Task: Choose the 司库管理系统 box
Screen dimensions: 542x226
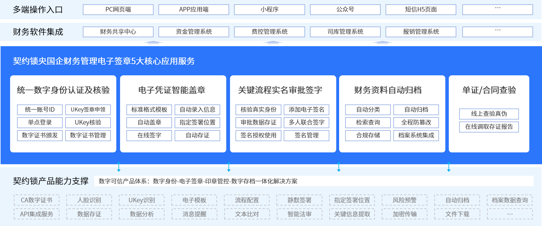Action: click(345, 32)
